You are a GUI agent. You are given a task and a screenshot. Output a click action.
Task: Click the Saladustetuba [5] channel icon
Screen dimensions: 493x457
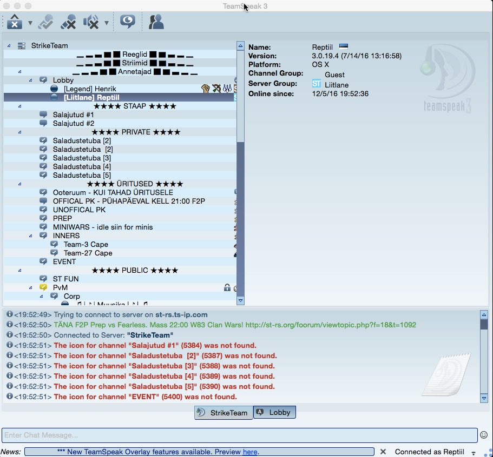(x=43, y=175)
